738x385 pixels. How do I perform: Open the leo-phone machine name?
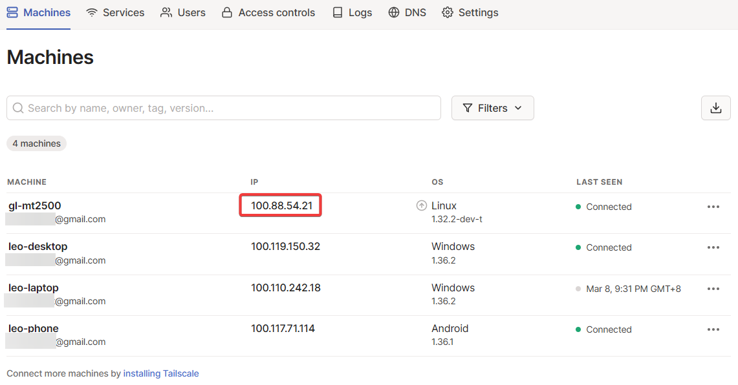point(34,329)
